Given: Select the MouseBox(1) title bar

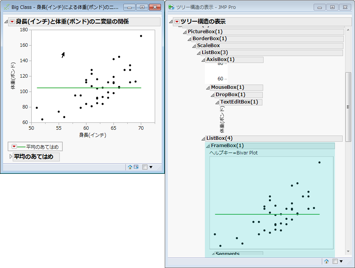Looking at the screenshot, I should (x=237, y=87).
